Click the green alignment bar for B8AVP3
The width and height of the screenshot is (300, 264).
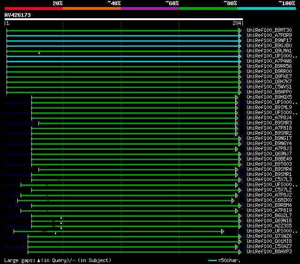(x=133, y=252)
